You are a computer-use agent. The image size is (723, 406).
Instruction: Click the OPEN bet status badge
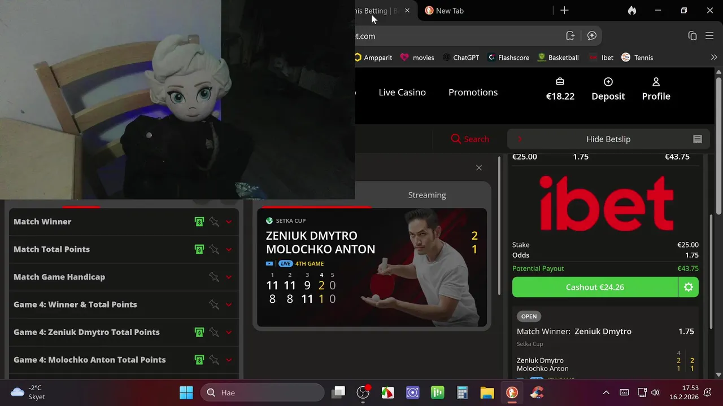[529, 316]
